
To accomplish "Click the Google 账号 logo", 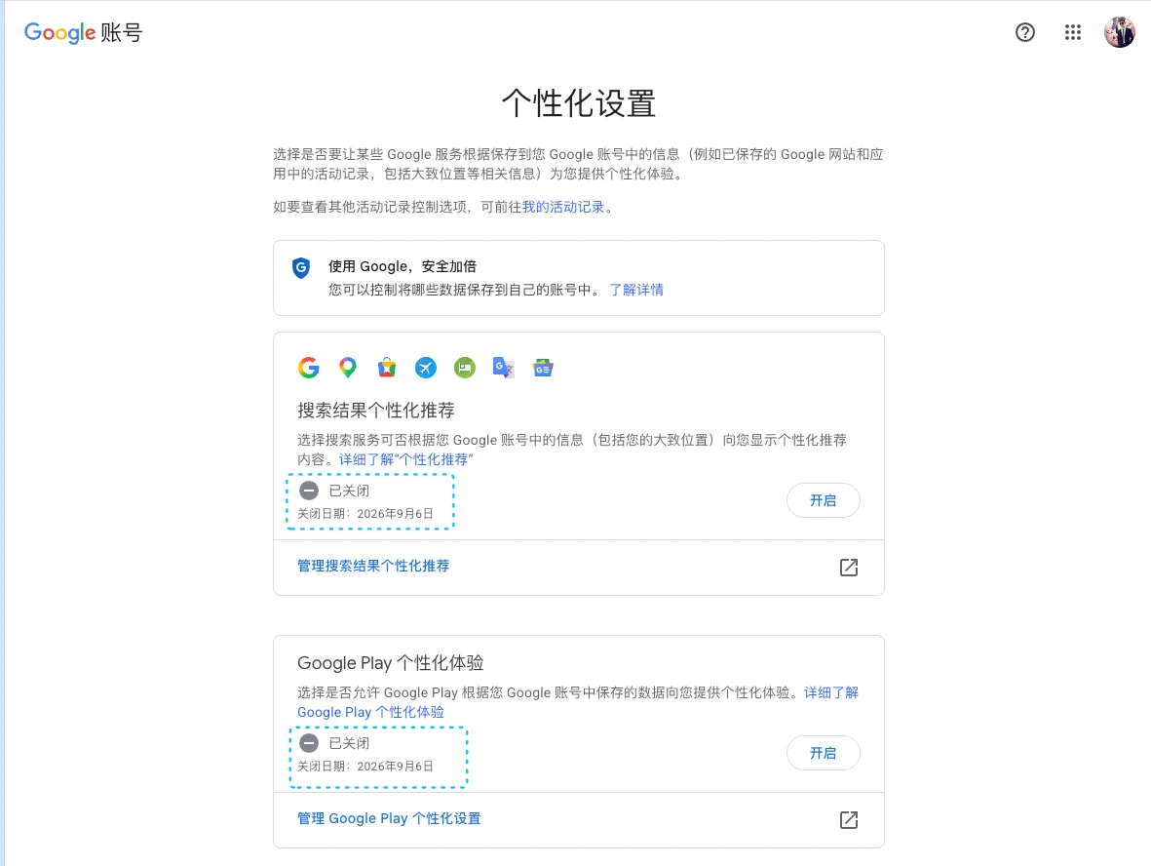I will click(83, 32).
